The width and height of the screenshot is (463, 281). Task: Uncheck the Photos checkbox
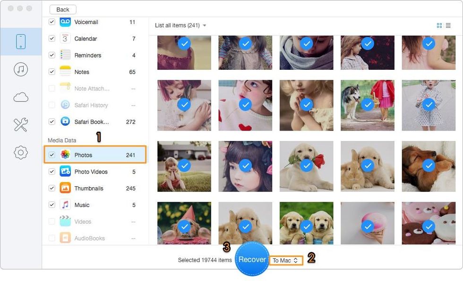(x=52, y=155)
